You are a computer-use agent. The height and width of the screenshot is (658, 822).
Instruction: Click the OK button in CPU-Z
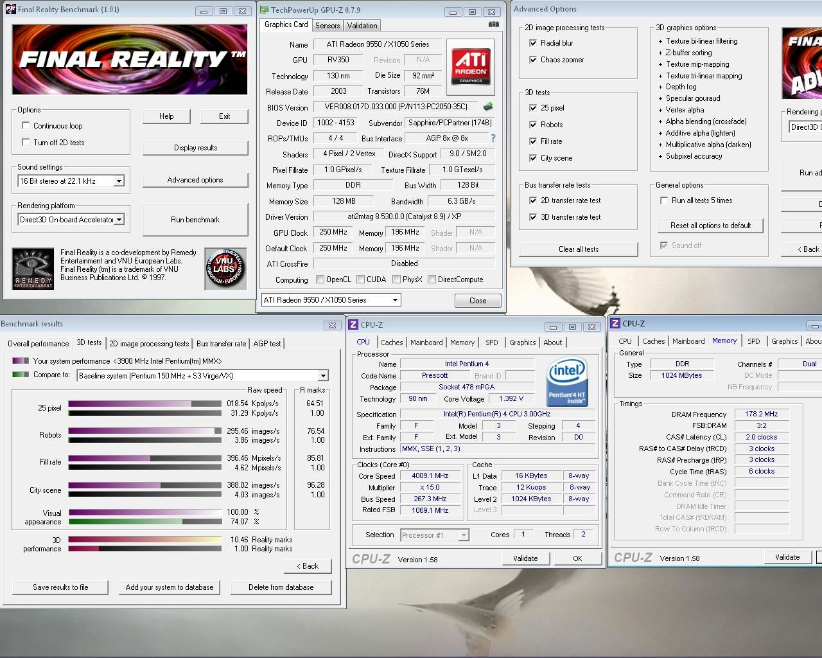[577, 558]
